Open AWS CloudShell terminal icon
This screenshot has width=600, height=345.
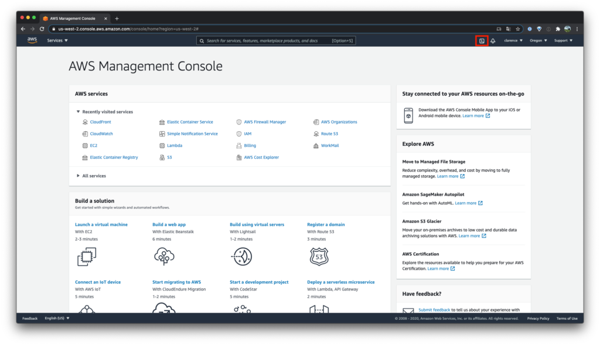point(482,40)
